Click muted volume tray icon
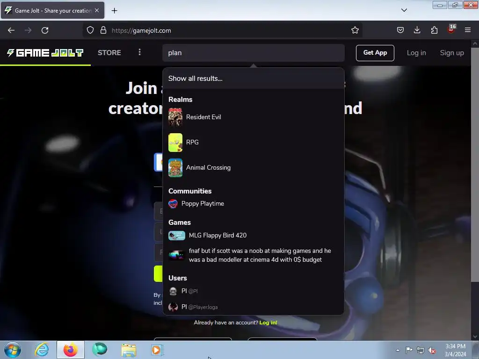 coord(432,351)
